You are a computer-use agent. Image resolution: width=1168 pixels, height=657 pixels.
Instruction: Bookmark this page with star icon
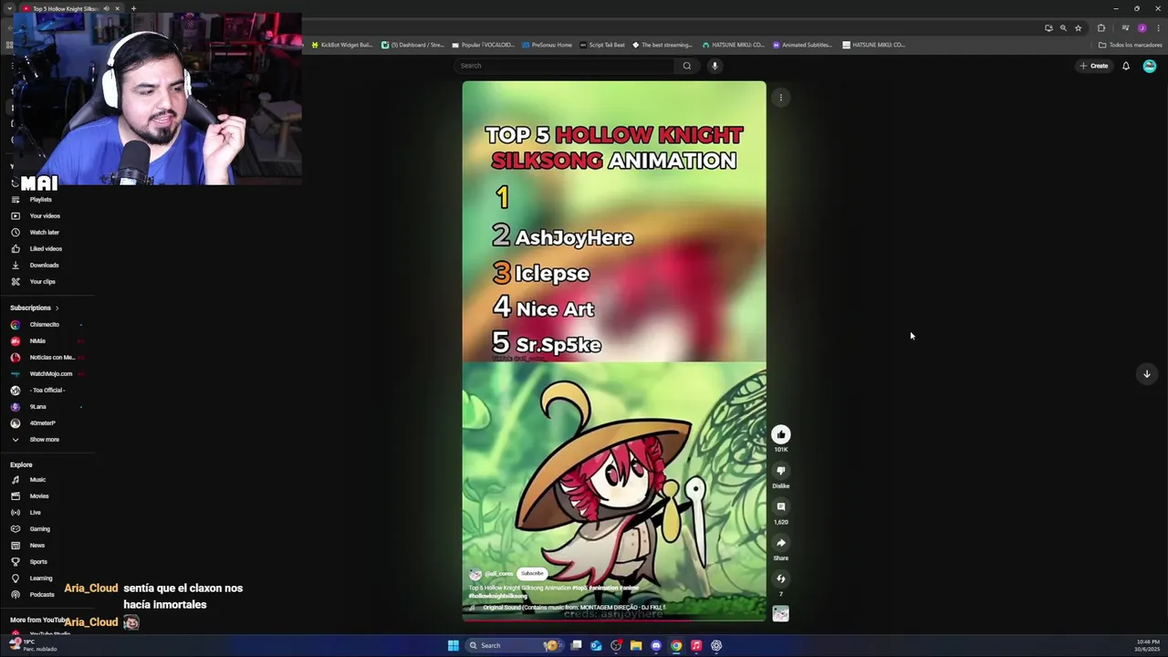tap(1078, 28)
